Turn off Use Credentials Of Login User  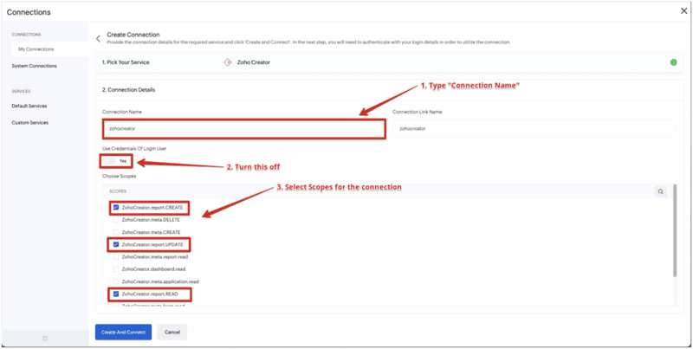tap(111, 161)
